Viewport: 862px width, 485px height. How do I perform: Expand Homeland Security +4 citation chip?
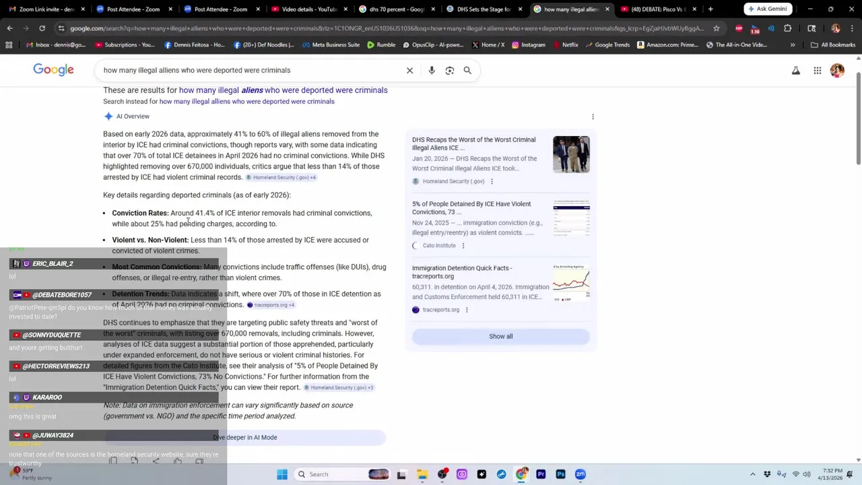(281, 177)
